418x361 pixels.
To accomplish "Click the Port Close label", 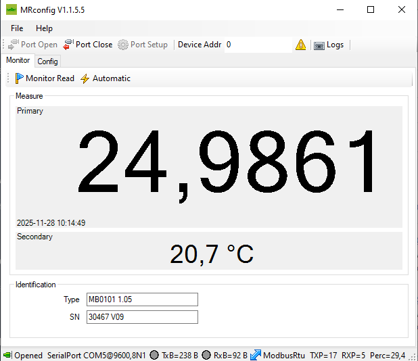I will [x=94, y=45].
